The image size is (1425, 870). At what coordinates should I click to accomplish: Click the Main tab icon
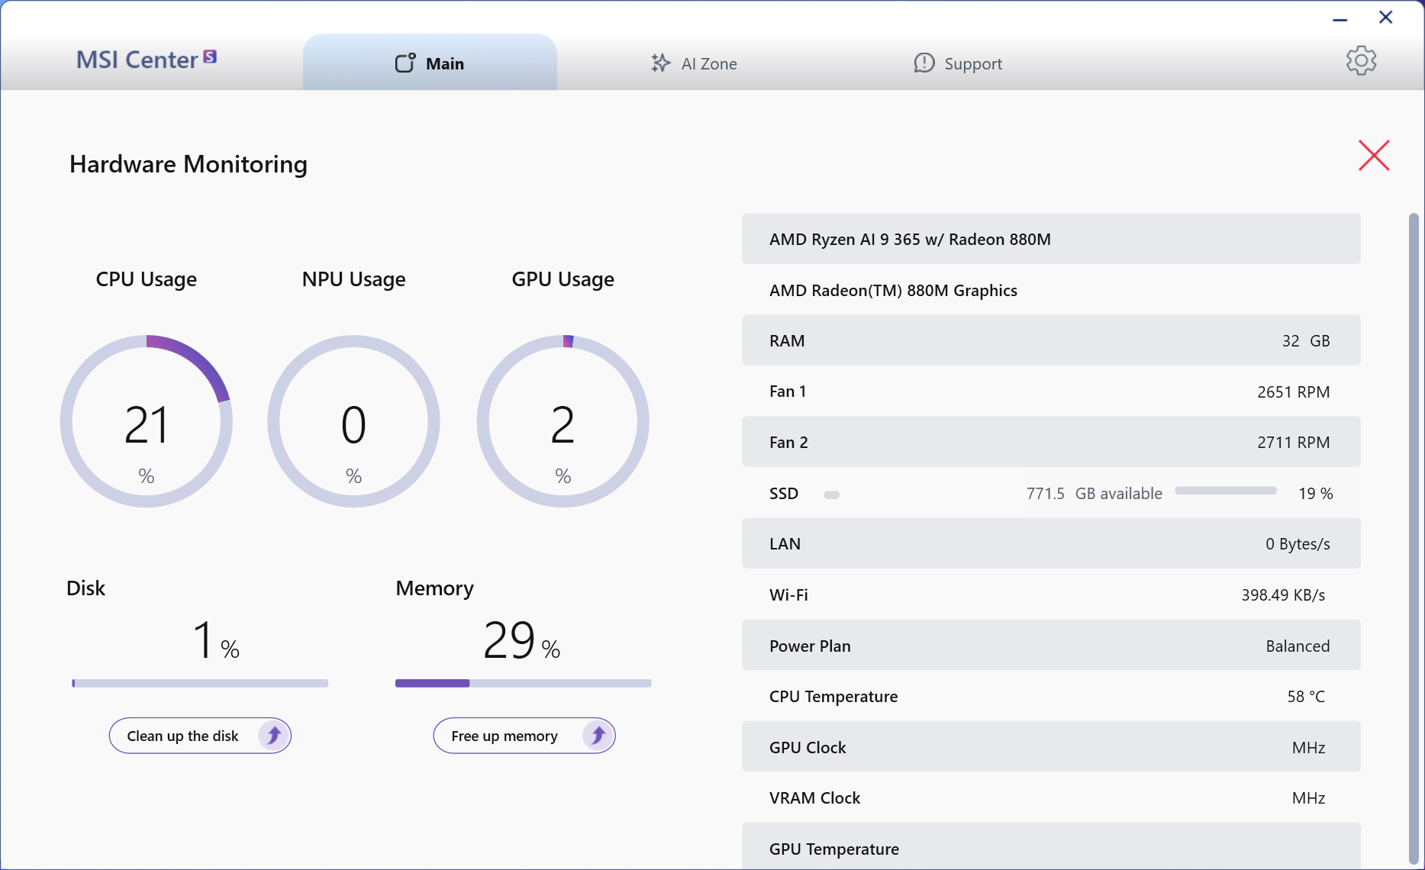point(405,63)
